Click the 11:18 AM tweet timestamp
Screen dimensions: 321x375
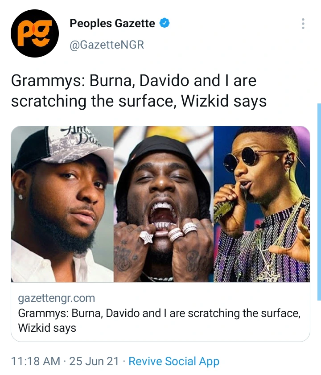click(x=36, y=361)
